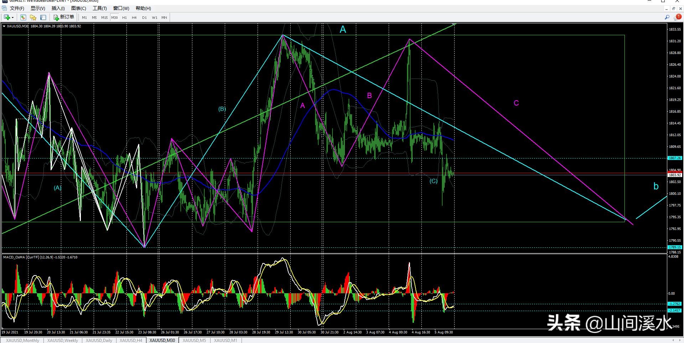Viewport: 684px width, 343px height.
Task: Enable the D1 daily timeframe
Action: pos(144,17)
